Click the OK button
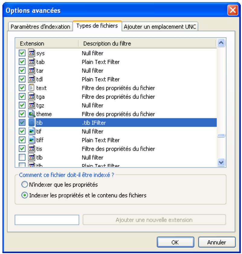 click(175, 242)
